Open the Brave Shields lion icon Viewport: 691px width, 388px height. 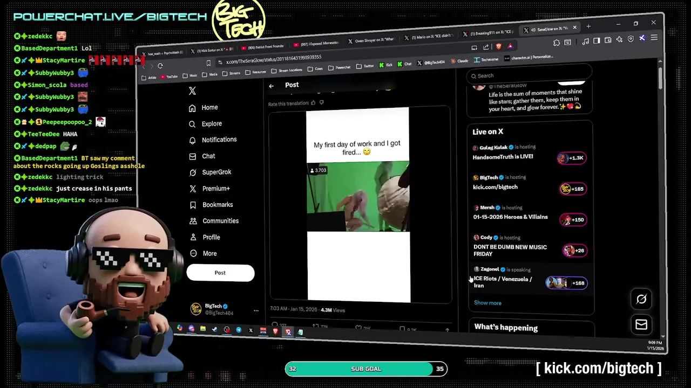point(499,46)
